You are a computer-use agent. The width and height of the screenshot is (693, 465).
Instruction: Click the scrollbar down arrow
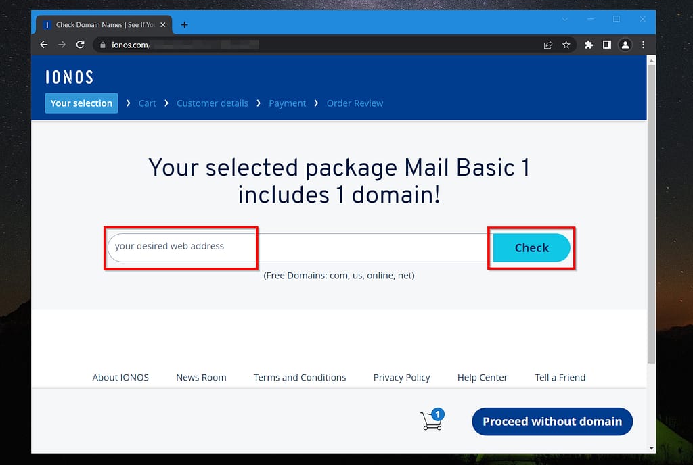651,448
